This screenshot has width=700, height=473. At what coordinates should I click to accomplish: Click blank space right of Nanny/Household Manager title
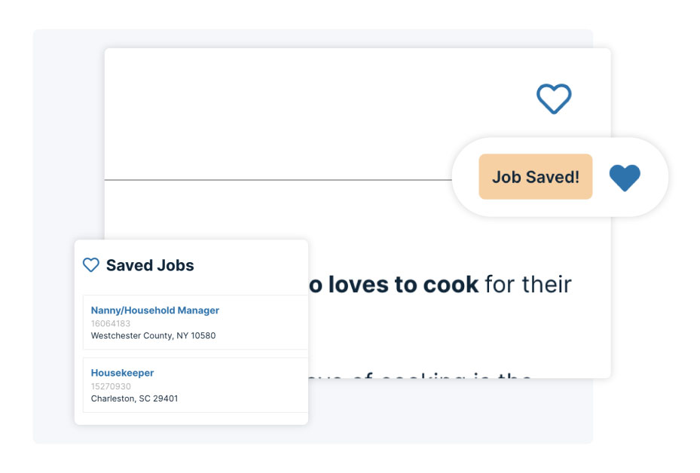(262, 310)
